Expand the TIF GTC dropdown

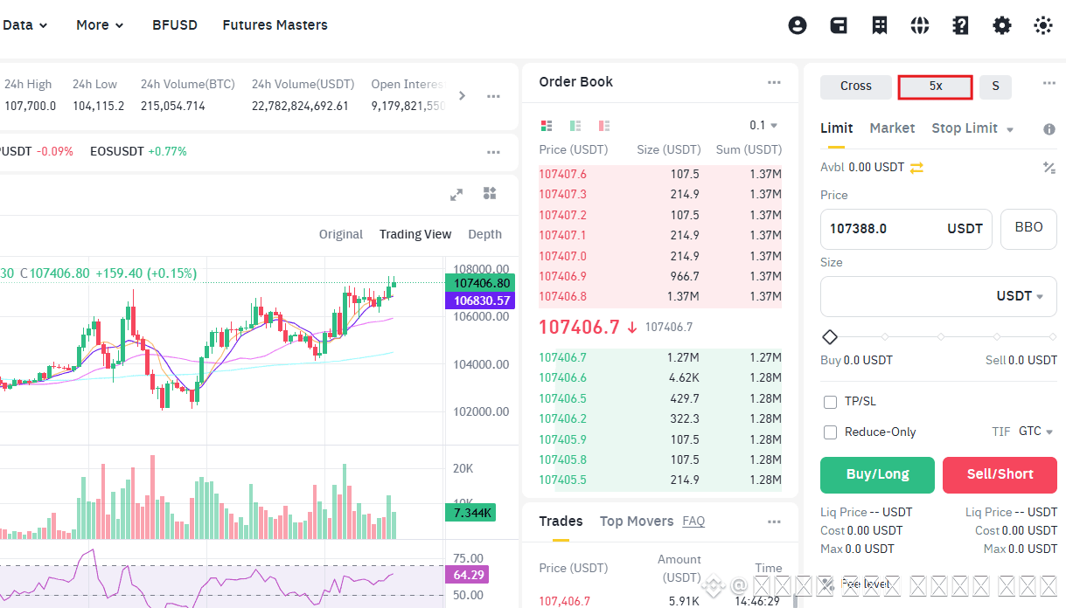pyautogui.click(x=1036, y=432)
